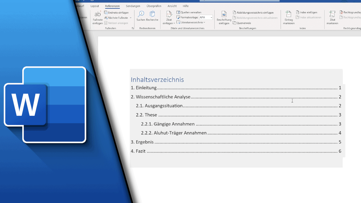Image resolution: width=361 pixels, height=203 pixels.
Task: Open the Nächste Fußnote dropdown arrow
Action: coord(131,18)
